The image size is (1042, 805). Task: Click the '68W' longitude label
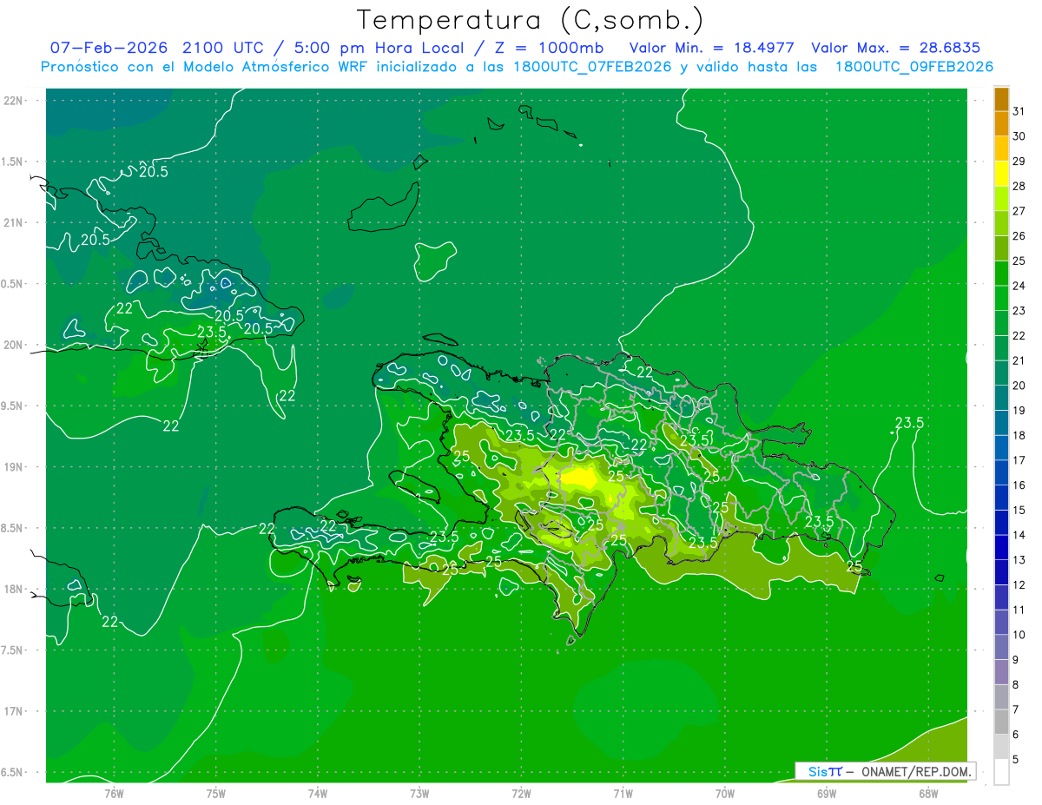[x=928, y=793]
